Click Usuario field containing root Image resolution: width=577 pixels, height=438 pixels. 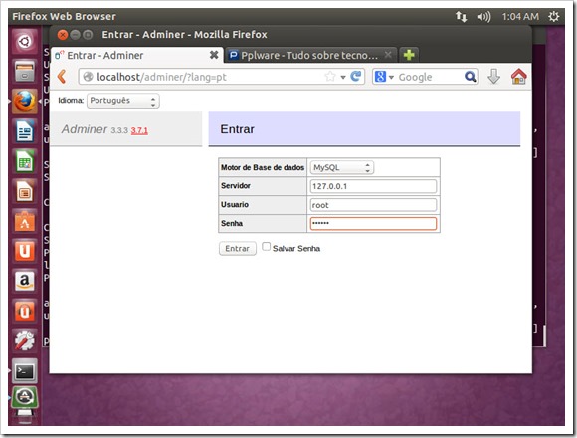point(373,205)
